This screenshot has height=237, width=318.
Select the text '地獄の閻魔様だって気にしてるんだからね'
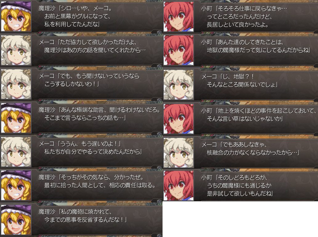pos(258,50)
